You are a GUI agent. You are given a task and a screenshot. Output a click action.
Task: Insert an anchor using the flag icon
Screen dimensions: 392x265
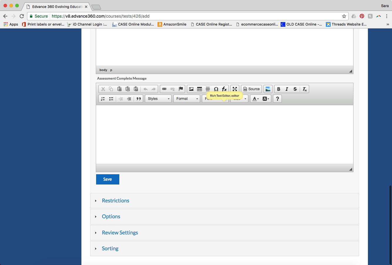[181, 89]
